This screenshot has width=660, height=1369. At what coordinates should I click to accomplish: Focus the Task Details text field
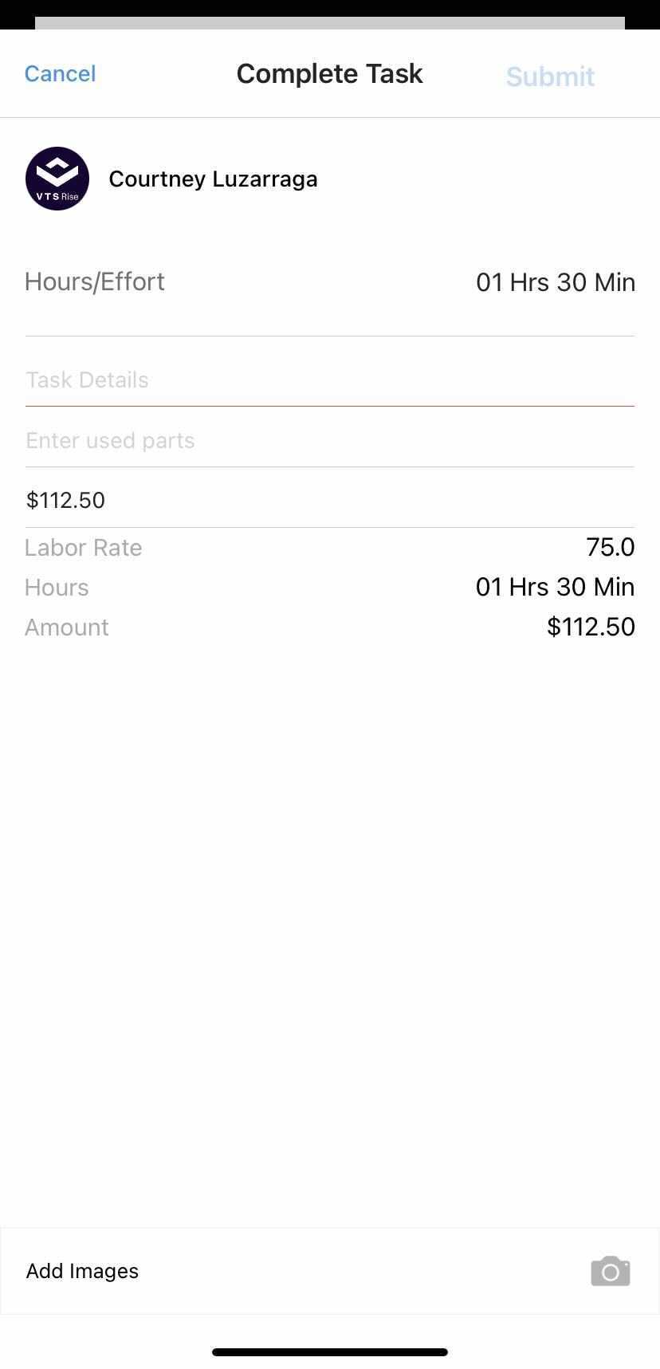(x=329, y=380)
